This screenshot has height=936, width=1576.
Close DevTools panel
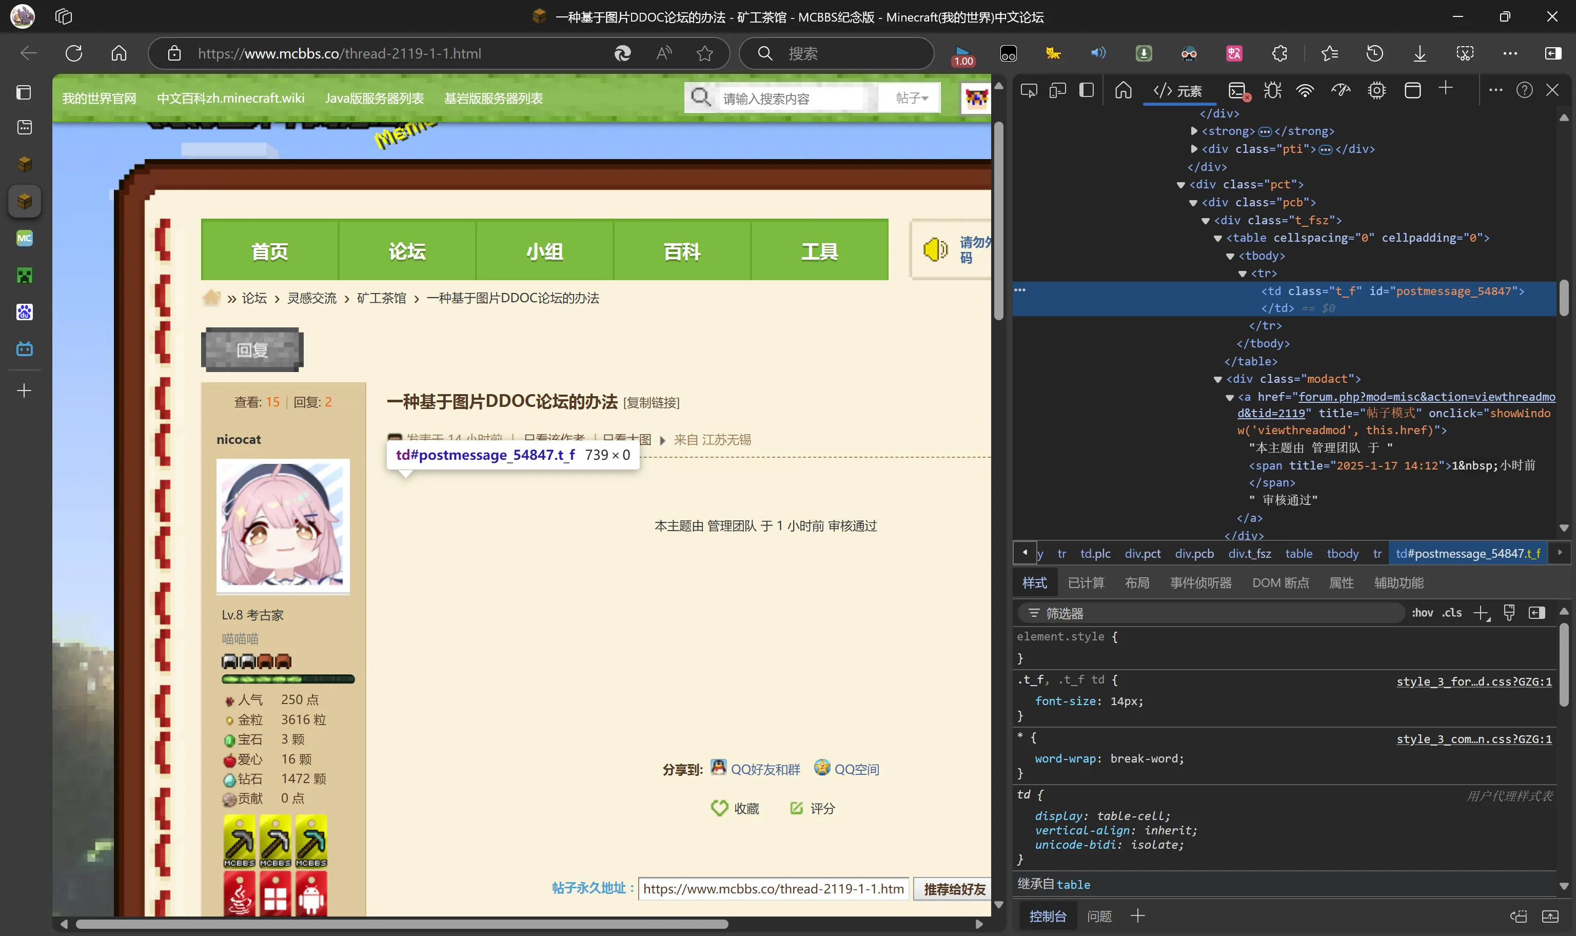1553,91
